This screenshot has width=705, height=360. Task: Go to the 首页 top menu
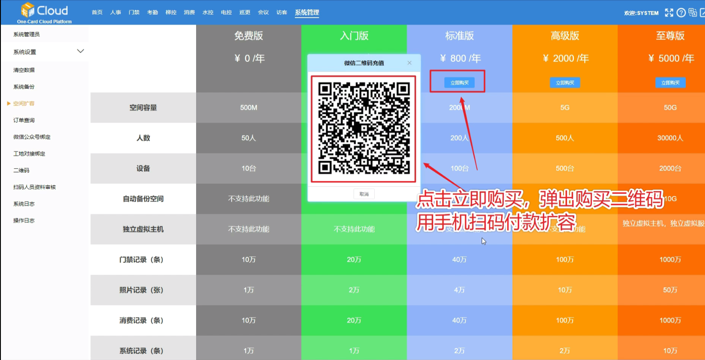coord(97,12)
